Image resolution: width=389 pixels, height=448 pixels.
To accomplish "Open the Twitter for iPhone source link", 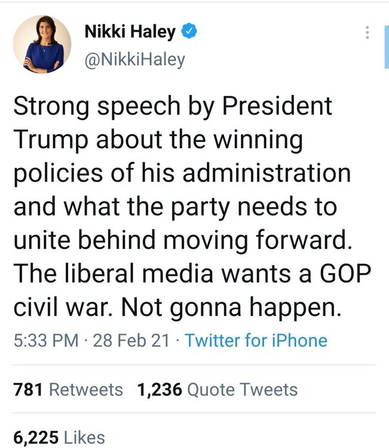I will coord(256,340).
